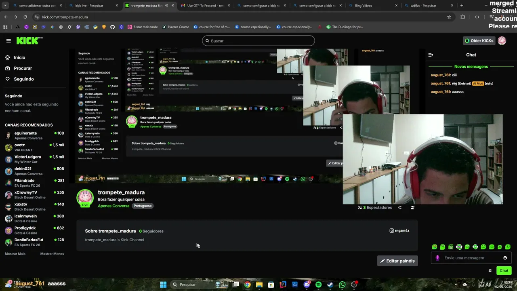Open OBS Studio from the taskbar
Screen dimensions: 517x291
coord(354,285)
